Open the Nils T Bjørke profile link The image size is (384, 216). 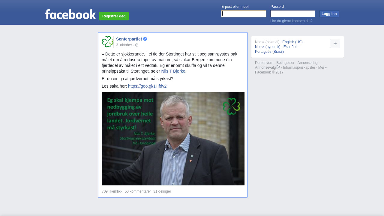pyautogui.click(x=173, y=71)
